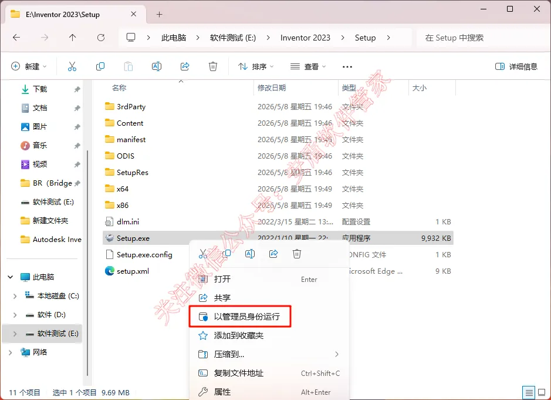Click the navigation pane vertical scrollbar
This screenshot has width=551, height=400.
(x=87, y=263)
